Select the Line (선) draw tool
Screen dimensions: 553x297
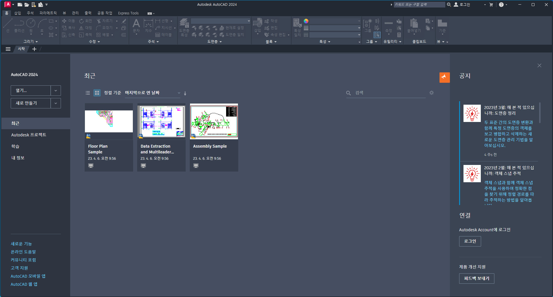pos(8,25)
